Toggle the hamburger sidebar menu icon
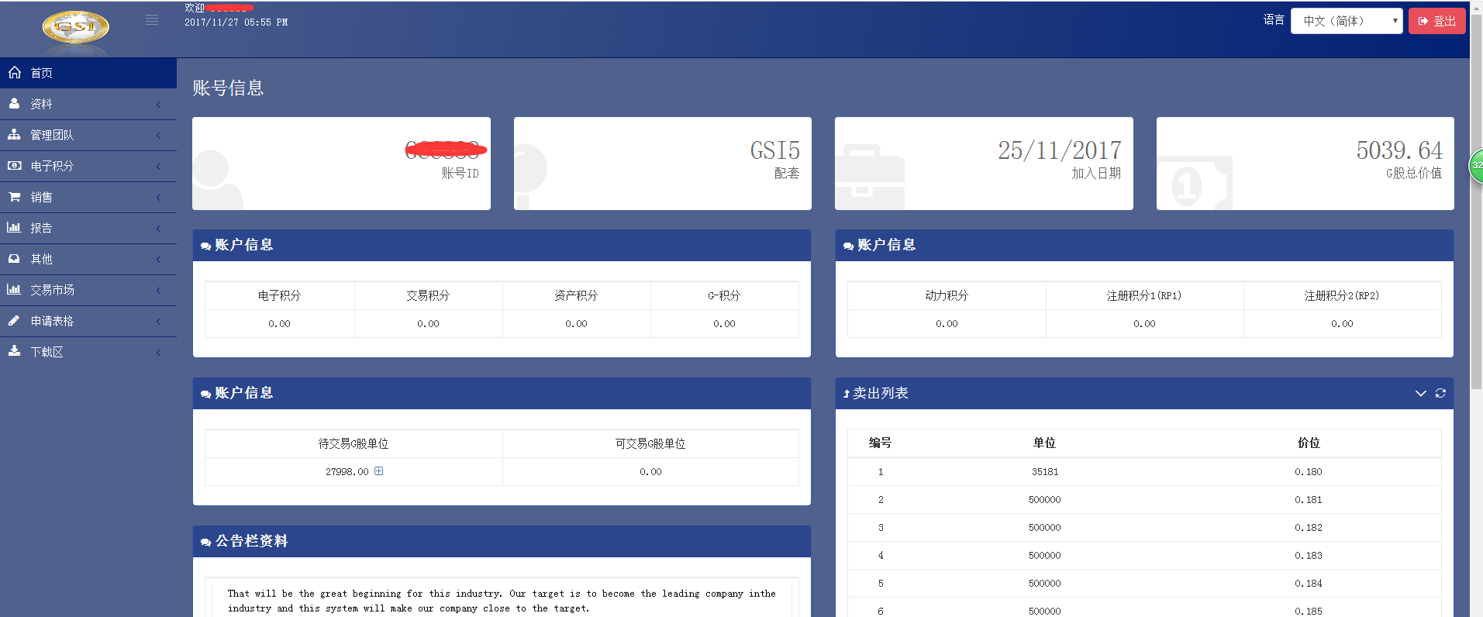The height and width of the screenshot is (617, 1483). pyautogui.click(x=152, y=20)
